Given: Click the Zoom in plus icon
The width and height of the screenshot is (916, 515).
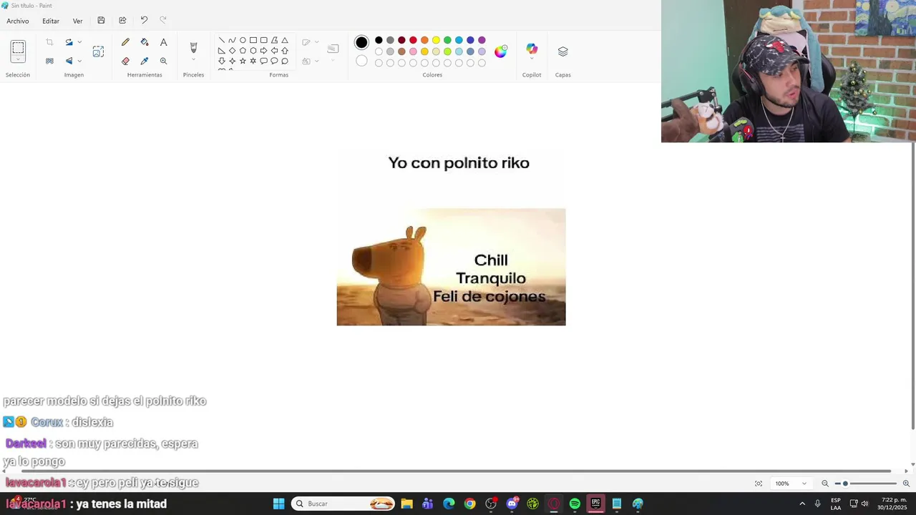Looking at the screenshot, I should pyautogui.click(x=906, y=484).
